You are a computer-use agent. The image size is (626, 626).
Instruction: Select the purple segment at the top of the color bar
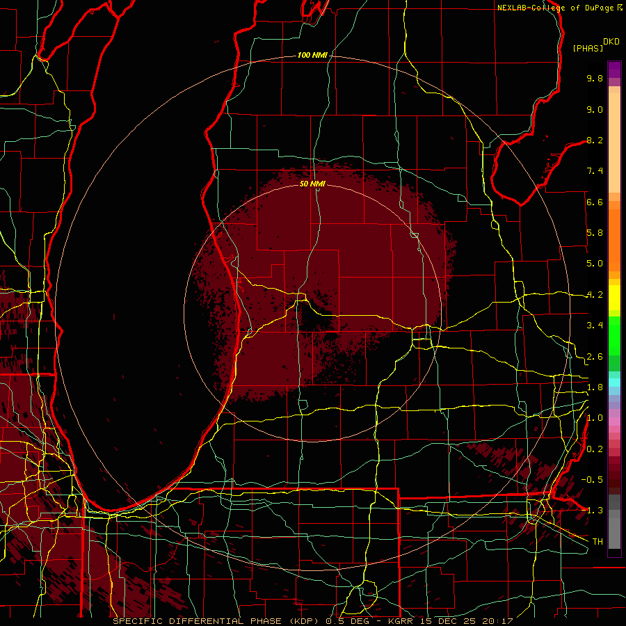pyautogui.click(x=614, y=70)
